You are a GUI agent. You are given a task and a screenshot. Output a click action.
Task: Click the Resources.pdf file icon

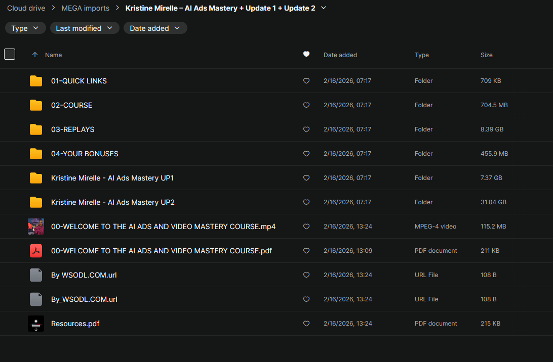coord(36,324)
